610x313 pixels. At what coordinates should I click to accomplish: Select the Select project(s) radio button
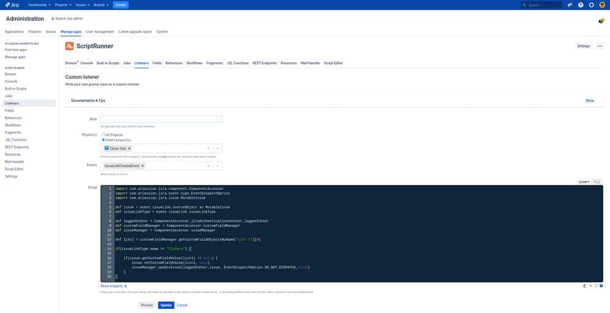pyautogui.click(x=103, y=140)
